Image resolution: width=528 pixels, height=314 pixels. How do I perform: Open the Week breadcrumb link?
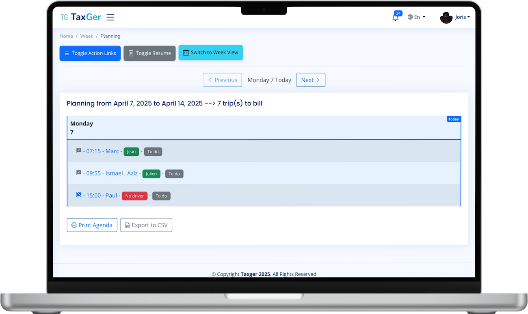pos(87,36)
